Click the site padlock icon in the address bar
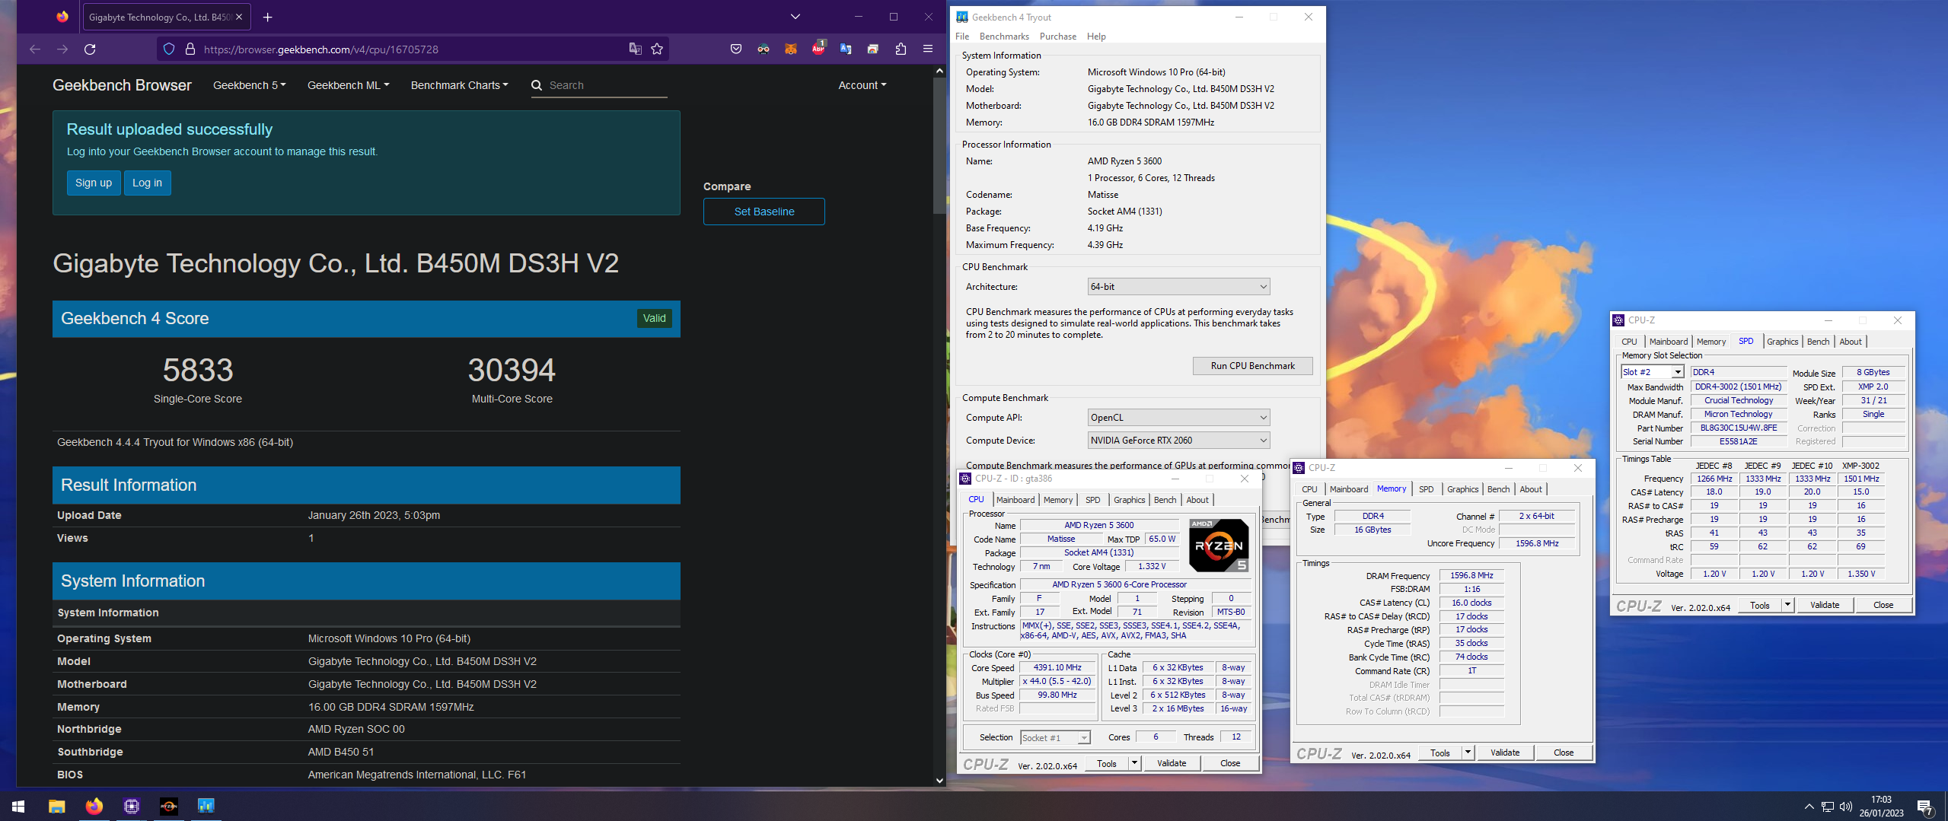Viewport: 1948px width, 821px height. (x=190, y=49)
